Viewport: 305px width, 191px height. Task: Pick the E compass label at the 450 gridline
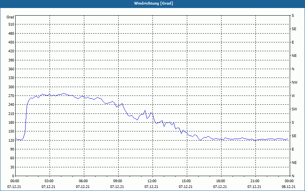[293, 42]
